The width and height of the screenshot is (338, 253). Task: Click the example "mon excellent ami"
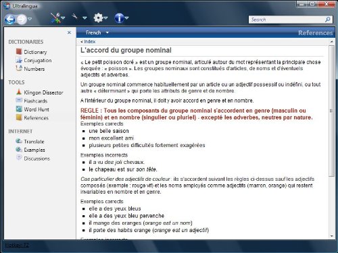pos(112,138)
